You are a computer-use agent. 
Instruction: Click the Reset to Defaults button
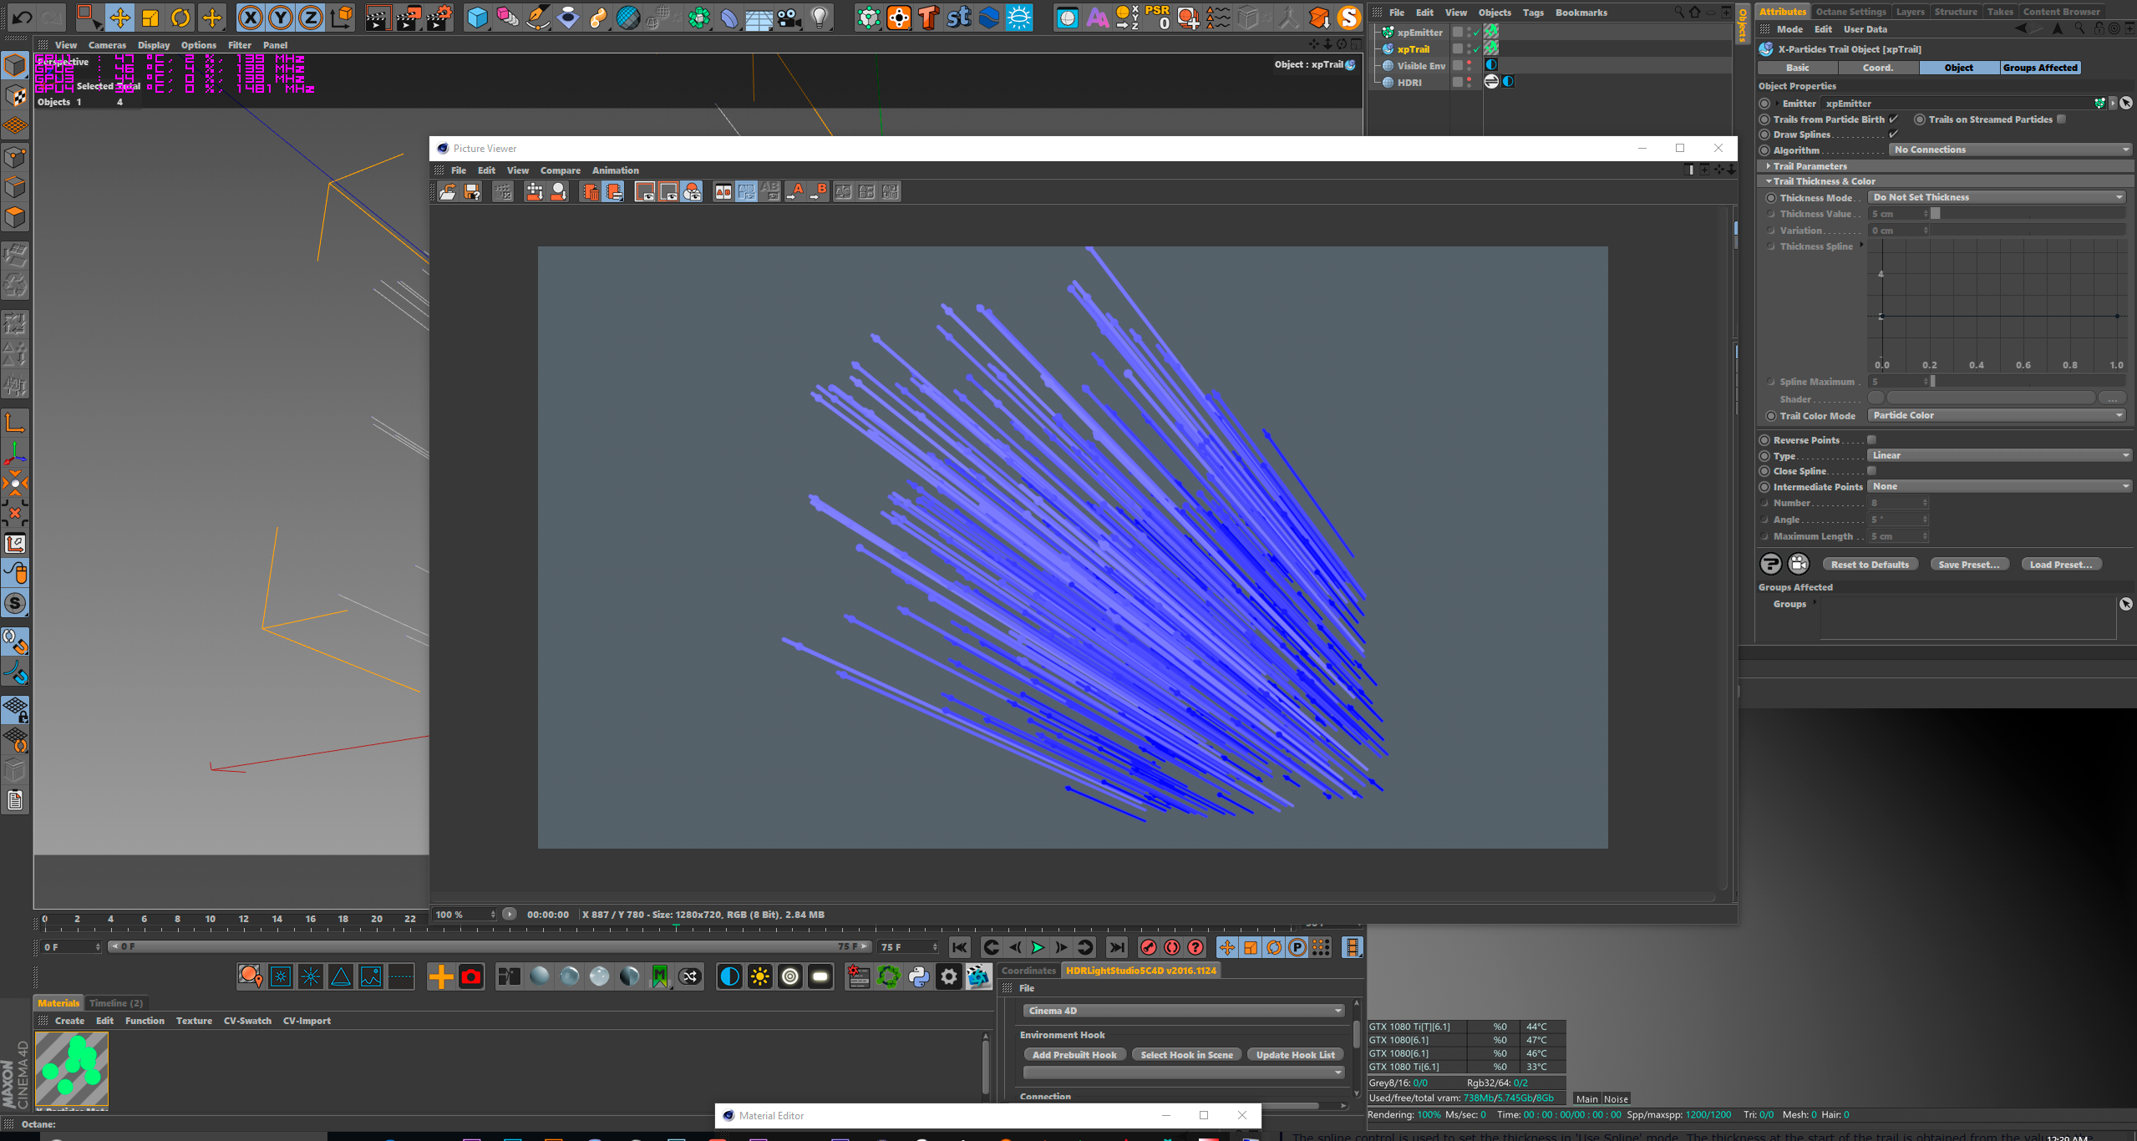[1870, 565]
